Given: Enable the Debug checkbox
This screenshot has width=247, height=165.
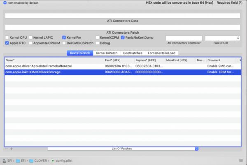Looking at the screenshot, I should (x=97, y=43).
